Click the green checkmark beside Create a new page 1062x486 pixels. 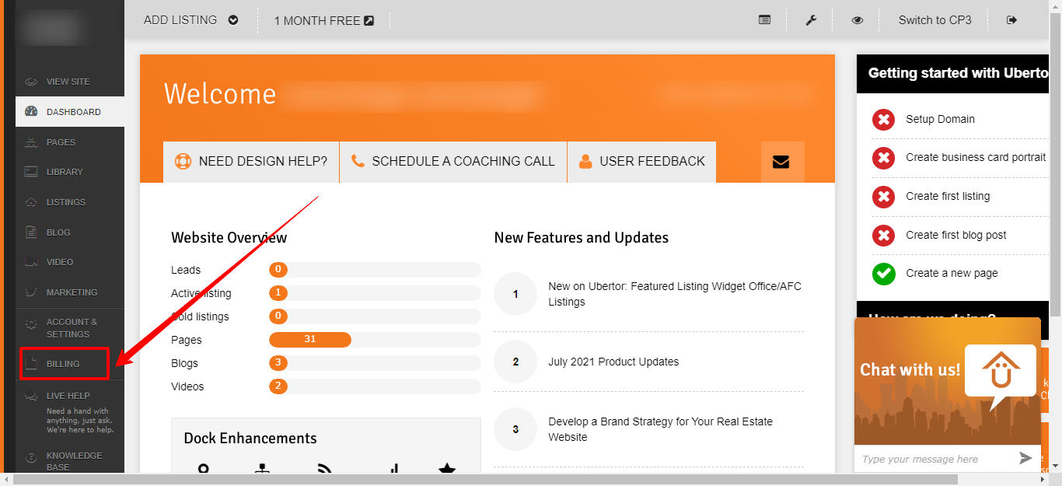(883, 274)
